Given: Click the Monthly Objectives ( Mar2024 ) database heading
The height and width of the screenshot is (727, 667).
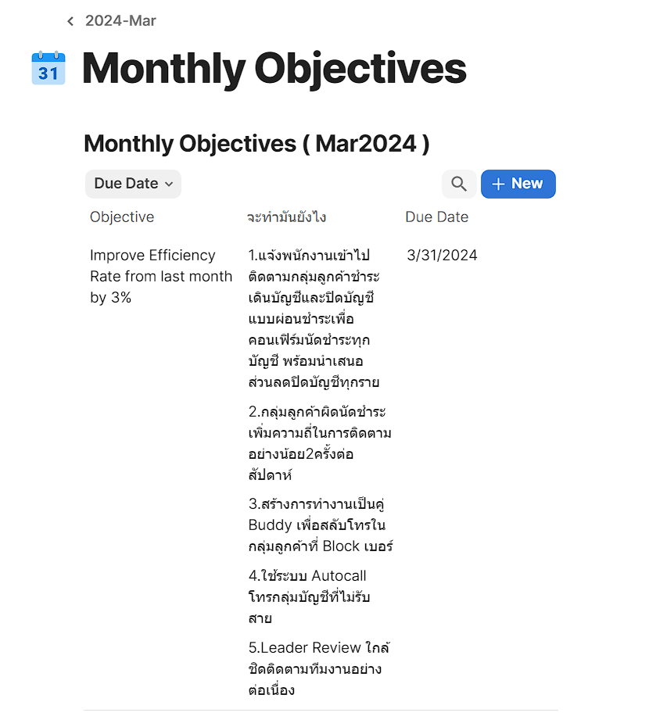Looking at the screenshot, I should pyautogui.click(x=256, y=144).
